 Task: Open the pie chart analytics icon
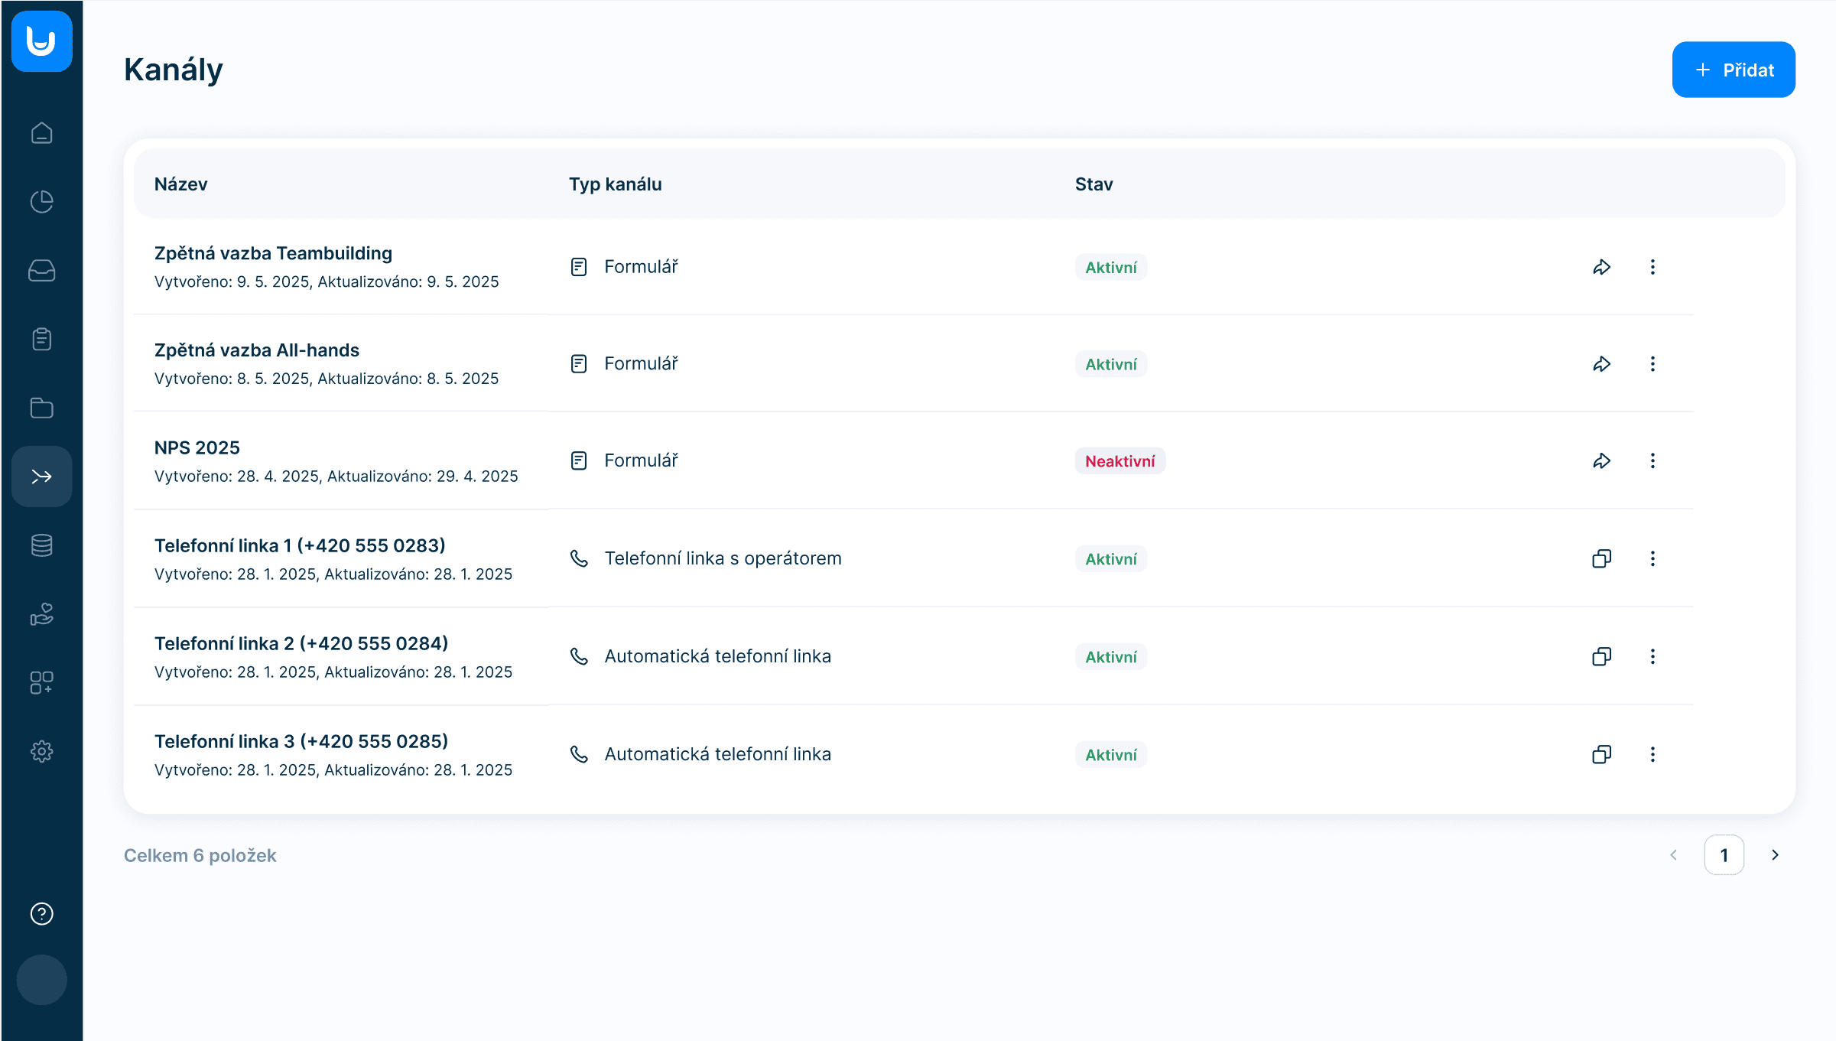click(x=41, y=202)
